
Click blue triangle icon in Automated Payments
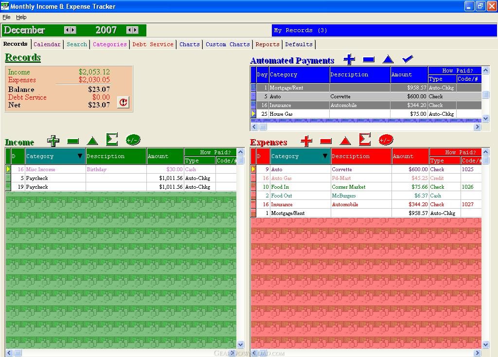pyautogui.click(x=388, y=59)
